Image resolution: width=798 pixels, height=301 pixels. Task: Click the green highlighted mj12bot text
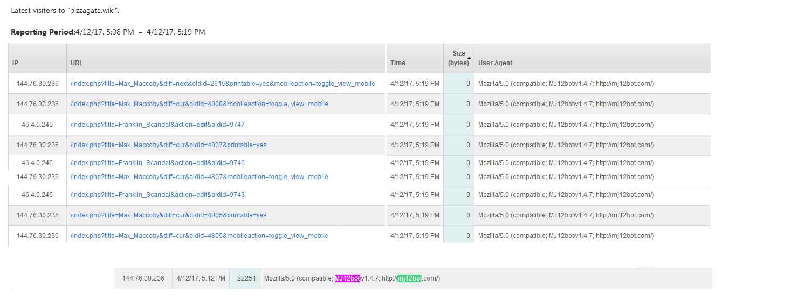click(x=409, y=278)
